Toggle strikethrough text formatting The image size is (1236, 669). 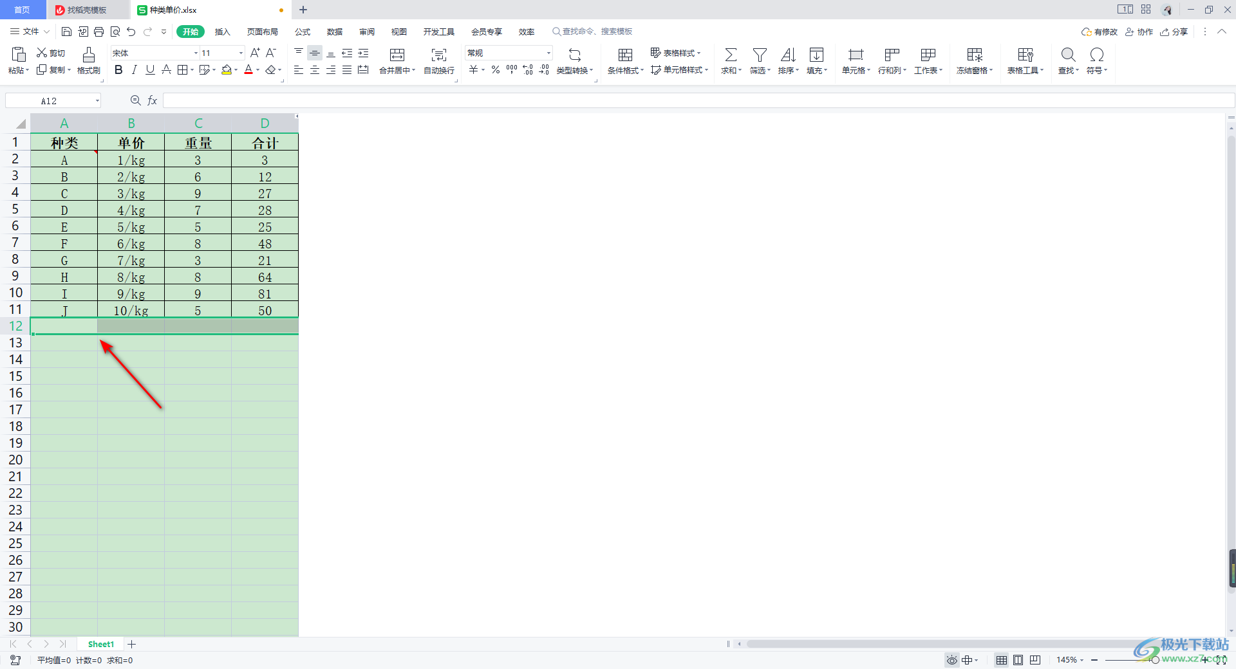tap(166, 69)
